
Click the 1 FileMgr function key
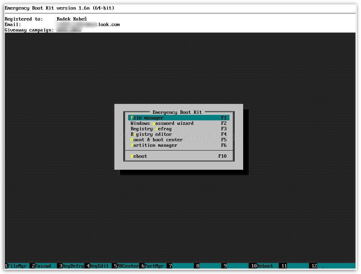click(17, 266)
